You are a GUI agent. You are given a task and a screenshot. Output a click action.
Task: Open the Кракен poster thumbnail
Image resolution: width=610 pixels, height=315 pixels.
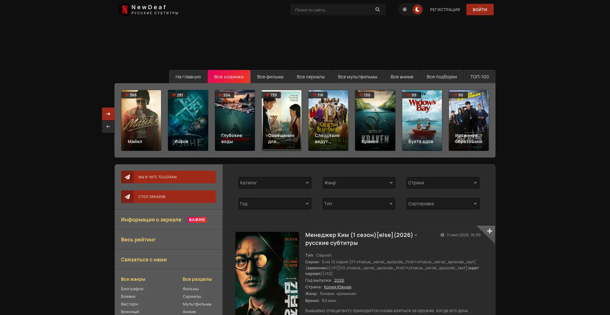click(375, 120)
